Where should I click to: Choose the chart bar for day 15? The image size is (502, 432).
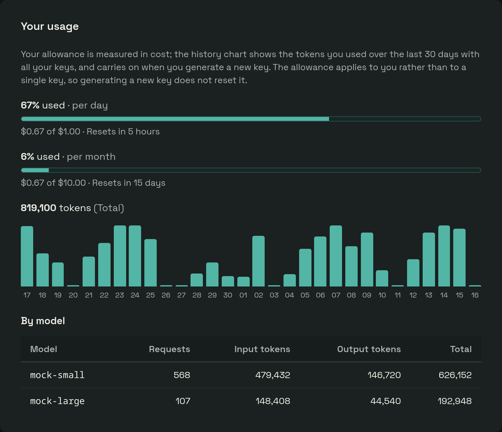459,258
